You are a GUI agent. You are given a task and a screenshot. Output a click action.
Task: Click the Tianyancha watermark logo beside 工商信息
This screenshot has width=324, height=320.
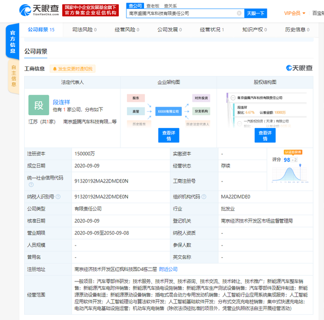(299, 68)
